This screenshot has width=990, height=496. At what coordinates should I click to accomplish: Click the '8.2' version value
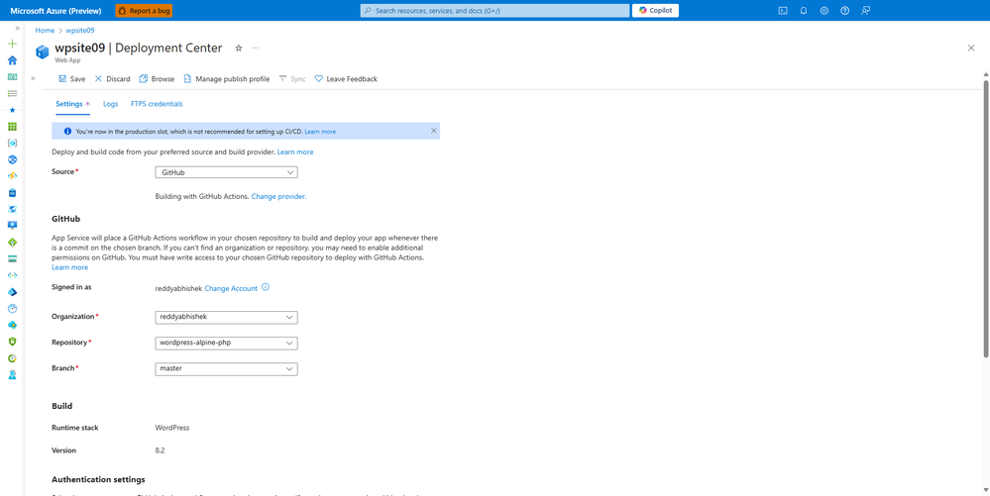161,450
